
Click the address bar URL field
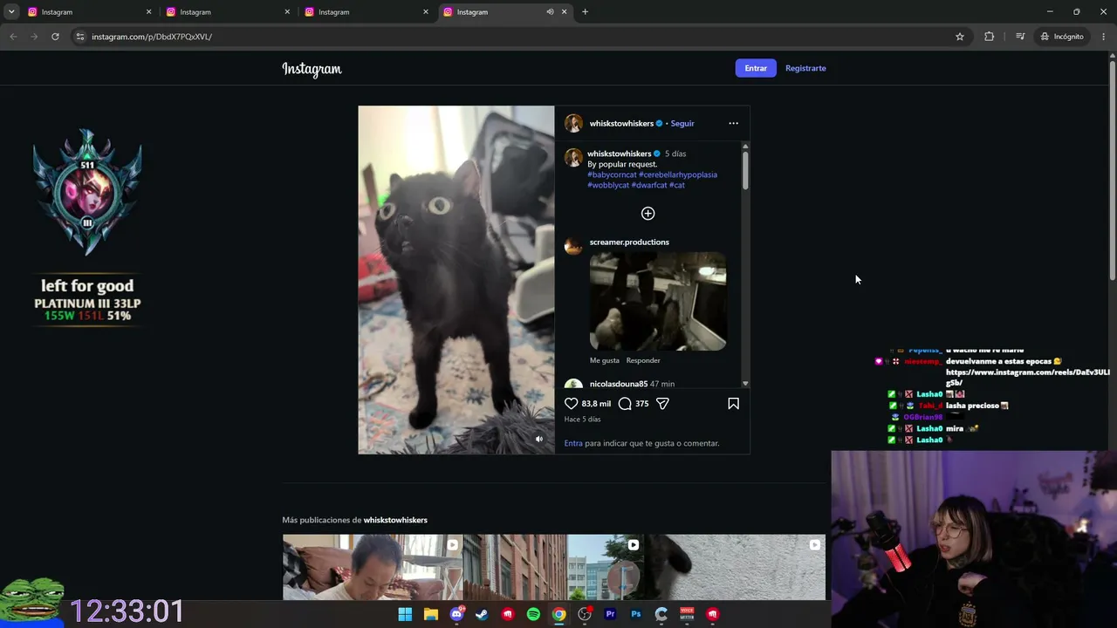click(515, 37)
